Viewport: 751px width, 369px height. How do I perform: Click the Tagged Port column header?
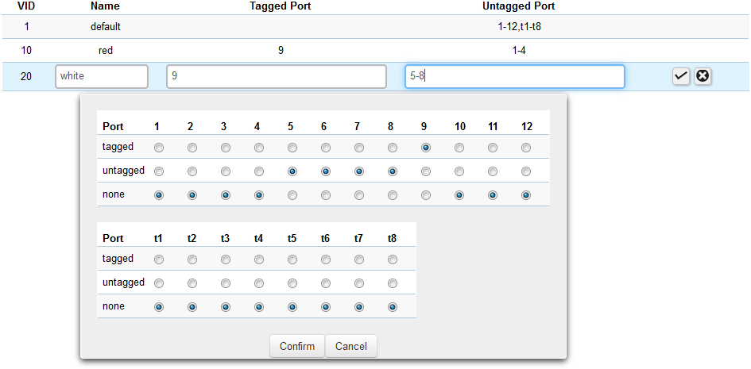pos(280,6)
